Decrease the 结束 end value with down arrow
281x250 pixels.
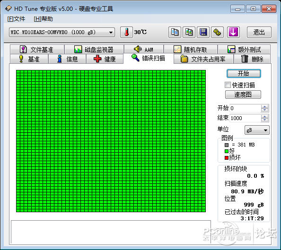(x=264, y=120)
